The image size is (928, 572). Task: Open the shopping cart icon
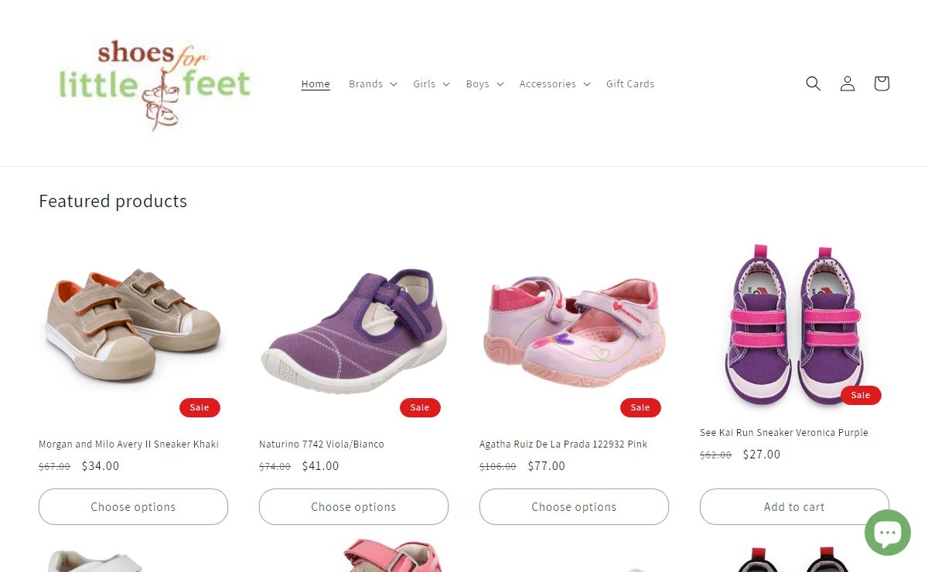pyautogui.click(x=882, y=83)
